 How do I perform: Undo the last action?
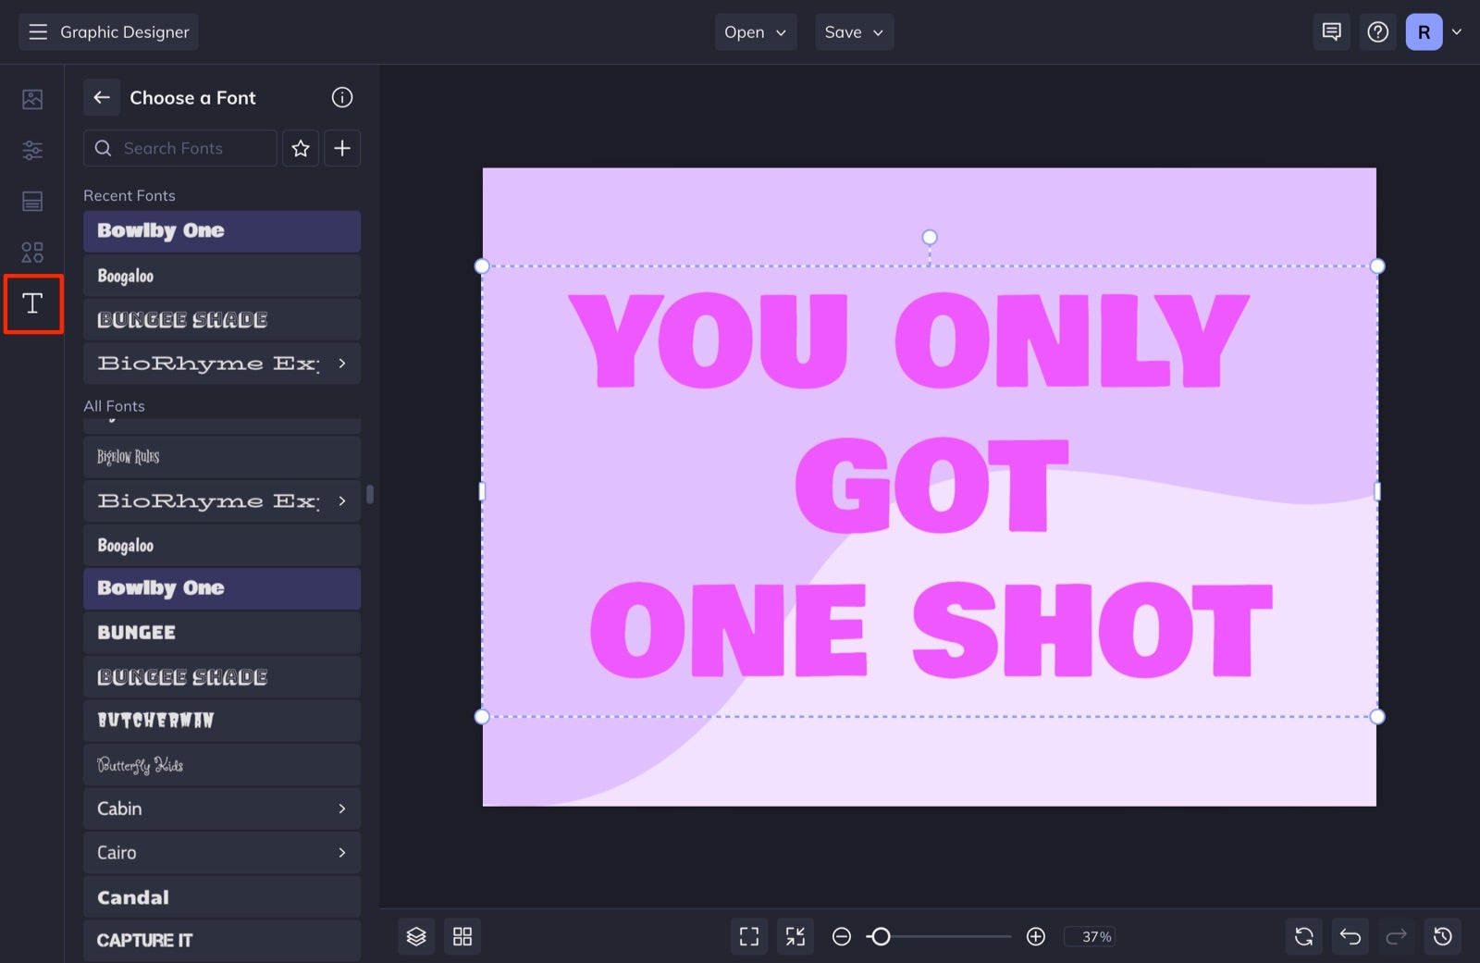click(x=1350, y=936)
